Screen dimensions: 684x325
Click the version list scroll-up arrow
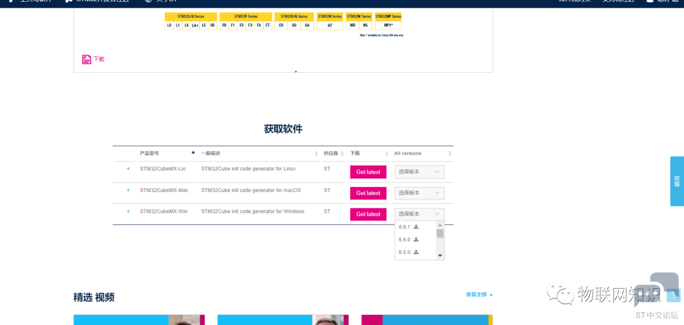[x=440, y=225]
